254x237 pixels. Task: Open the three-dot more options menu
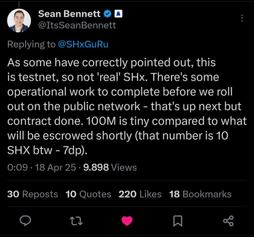coord(242,18)
